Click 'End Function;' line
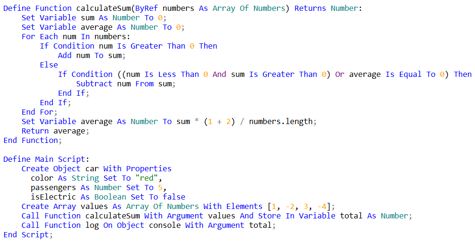Screen dimensions: 475x242 coord(33,140)
